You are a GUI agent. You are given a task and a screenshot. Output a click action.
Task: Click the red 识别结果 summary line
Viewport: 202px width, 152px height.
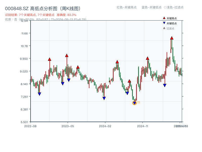coord(41,15)
